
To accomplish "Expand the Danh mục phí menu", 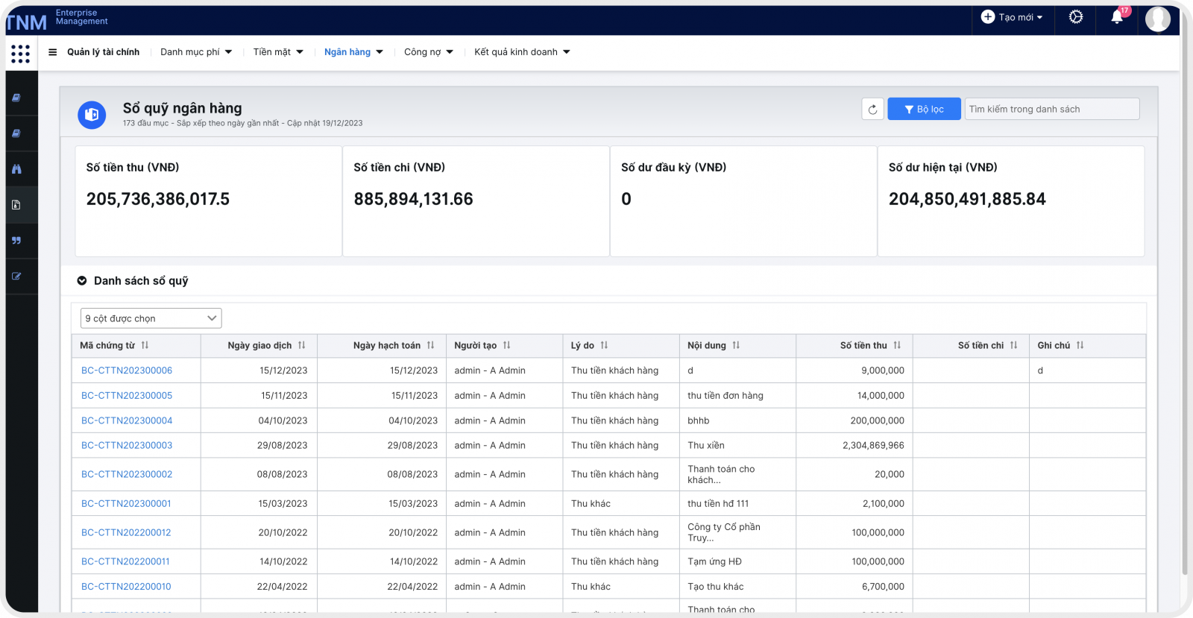I will point(196,52).
